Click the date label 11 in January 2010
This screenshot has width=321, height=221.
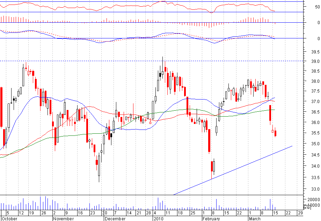coord(168,213)
